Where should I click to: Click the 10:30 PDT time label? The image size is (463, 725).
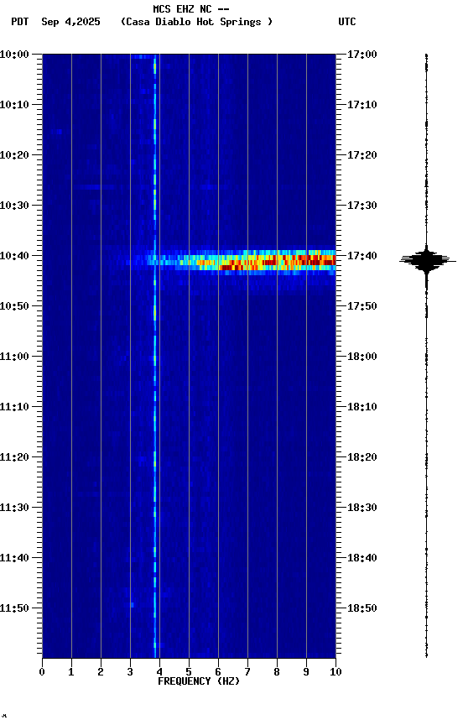point(14,206)
